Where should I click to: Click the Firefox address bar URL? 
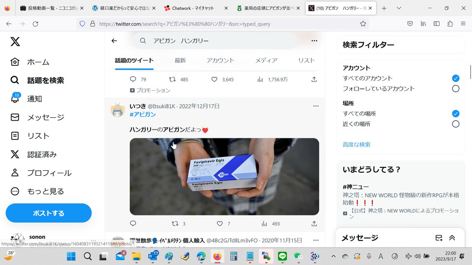(x=184, y=24)
